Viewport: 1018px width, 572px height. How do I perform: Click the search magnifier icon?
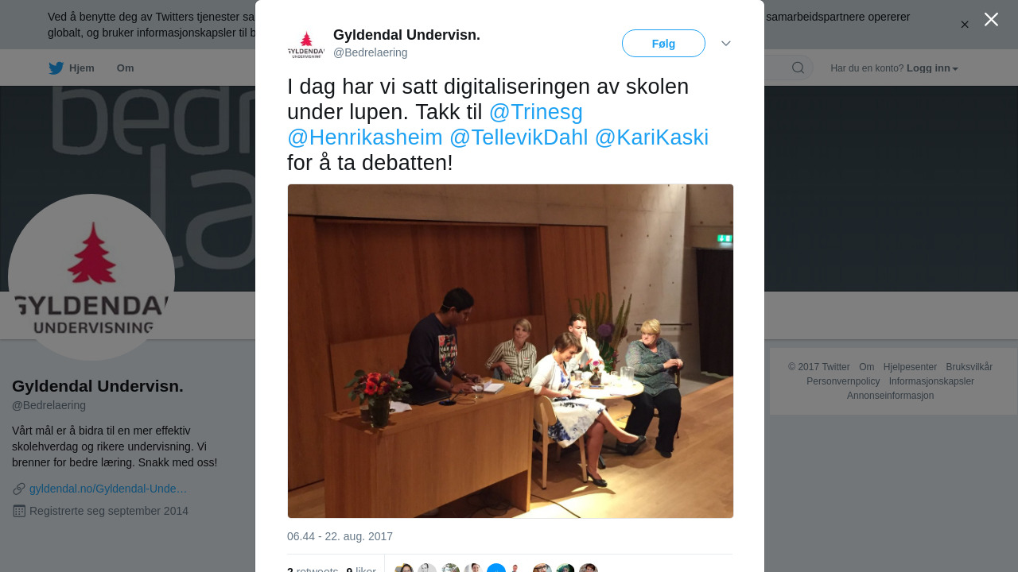798,68
